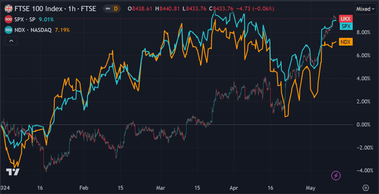
Task: Click the orange D delayed data indicator
Action: coord(116,9)
